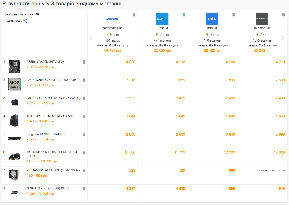Open G.Skill RAM thumbnail

coord(14,192)
